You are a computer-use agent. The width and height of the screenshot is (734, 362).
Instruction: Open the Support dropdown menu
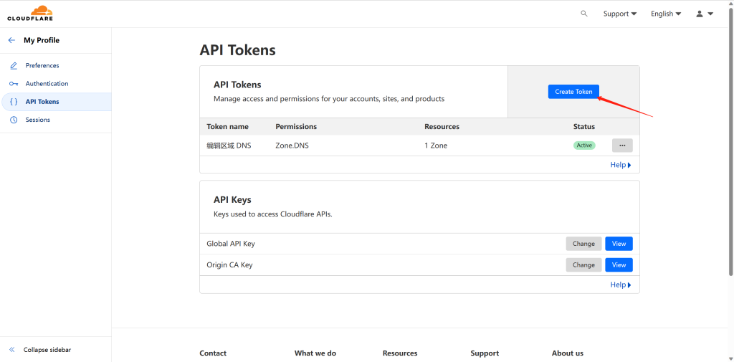pyautogui.click(x=620, y=14)
